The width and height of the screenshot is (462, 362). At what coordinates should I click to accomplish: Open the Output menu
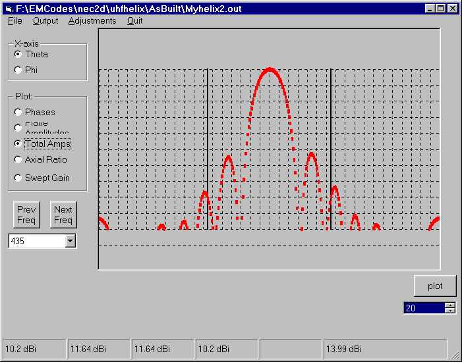(45, 21)
